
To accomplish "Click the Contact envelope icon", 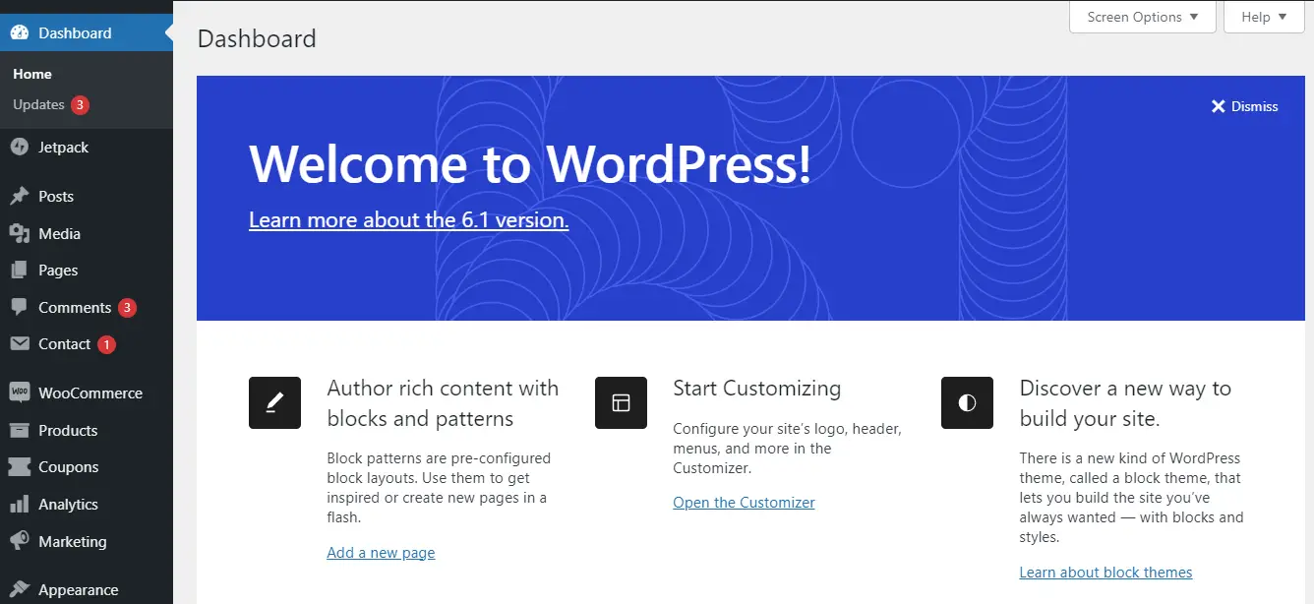I will point(19,344).
